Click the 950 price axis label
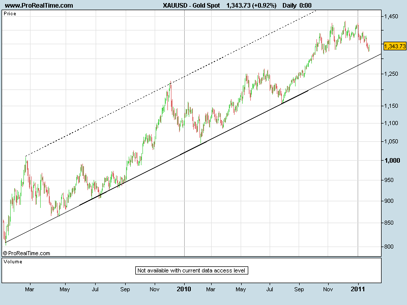The image size is (407, 305). tap(389, 180)
